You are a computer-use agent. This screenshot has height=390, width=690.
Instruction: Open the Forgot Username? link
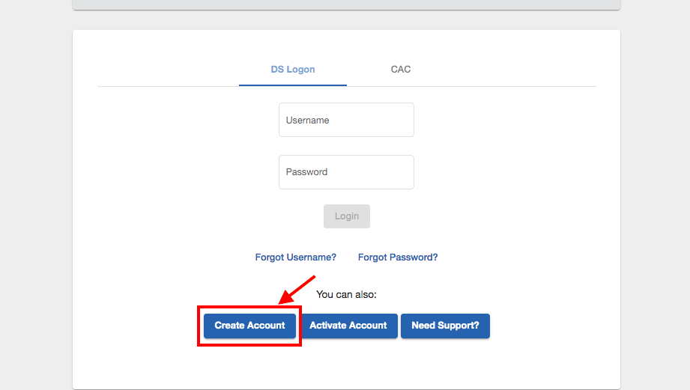point(296,258)
